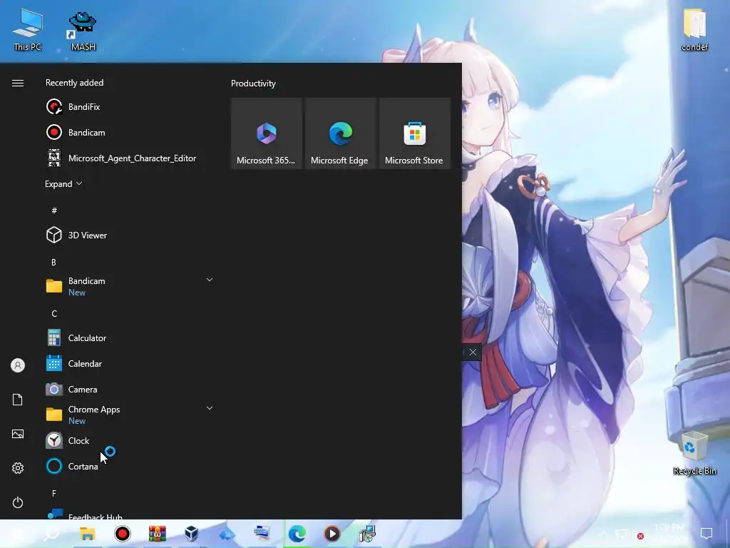Open Microsoft Edge from taskbar

click(297, 534)
